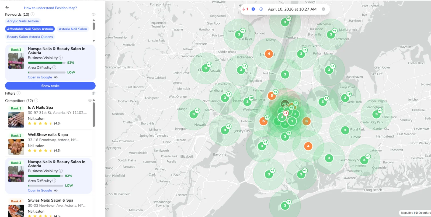Click the Show tasks button
431x217 pixels.
(x=50, y=86)
